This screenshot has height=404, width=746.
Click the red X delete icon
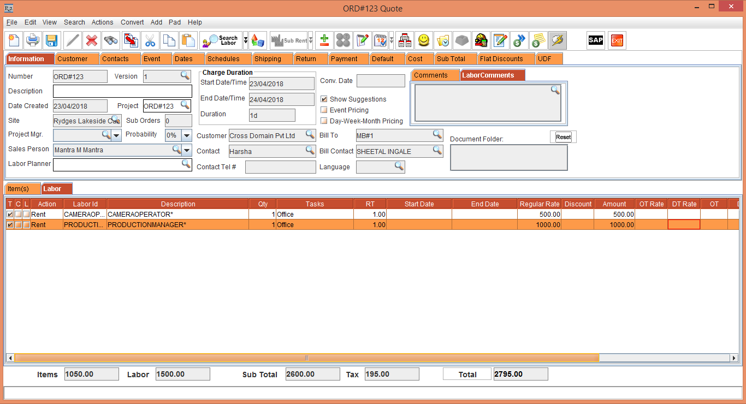pyautogui.click(x=92, y=40)
